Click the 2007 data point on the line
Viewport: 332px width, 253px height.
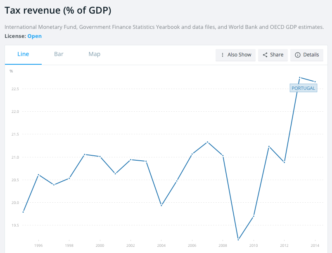point(208,142)
